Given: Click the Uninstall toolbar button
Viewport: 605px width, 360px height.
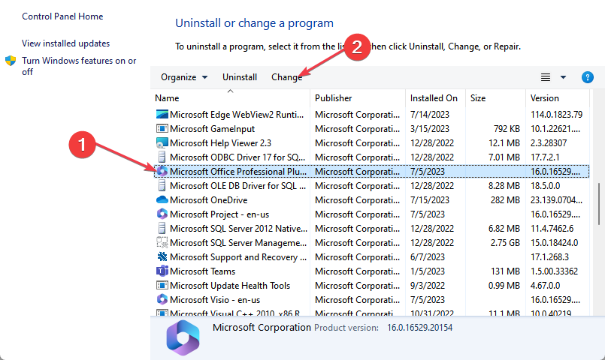Looking at the screenshot, I should coord(240,77).
